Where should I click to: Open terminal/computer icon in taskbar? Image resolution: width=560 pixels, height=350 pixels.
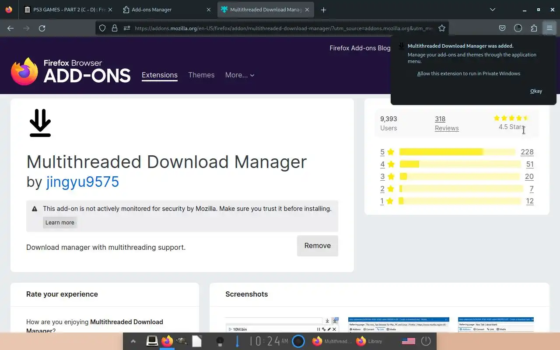pos(152,341)
